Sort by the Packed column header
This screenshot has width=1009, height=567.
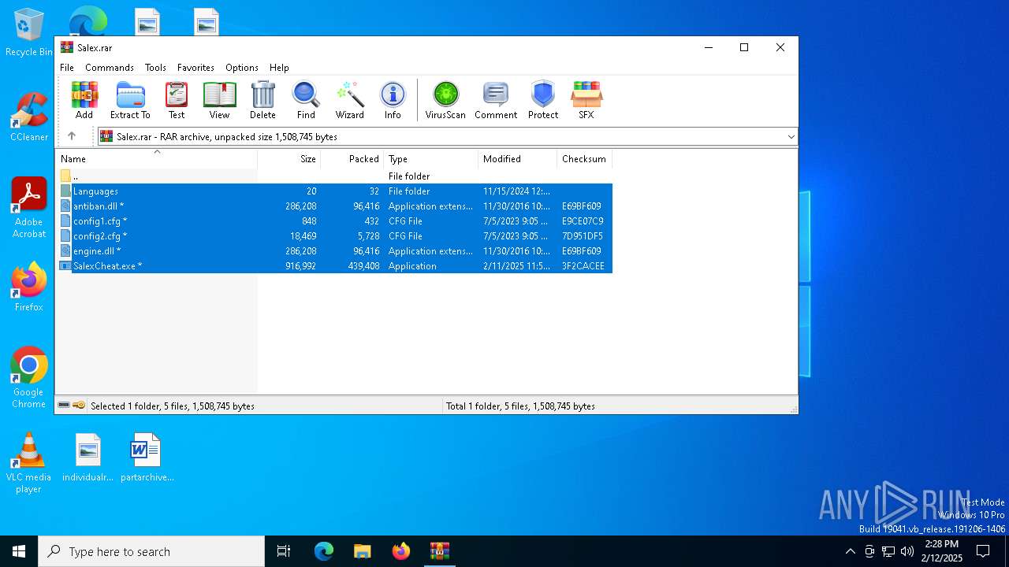(x=352, y=159)
